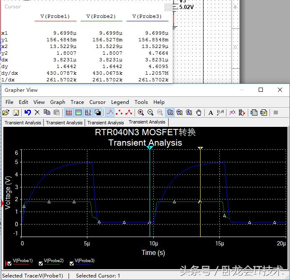Click the Save floppy disk icon
The width and height of the screenshot is (290, 280).
click(x=16, y=112)
